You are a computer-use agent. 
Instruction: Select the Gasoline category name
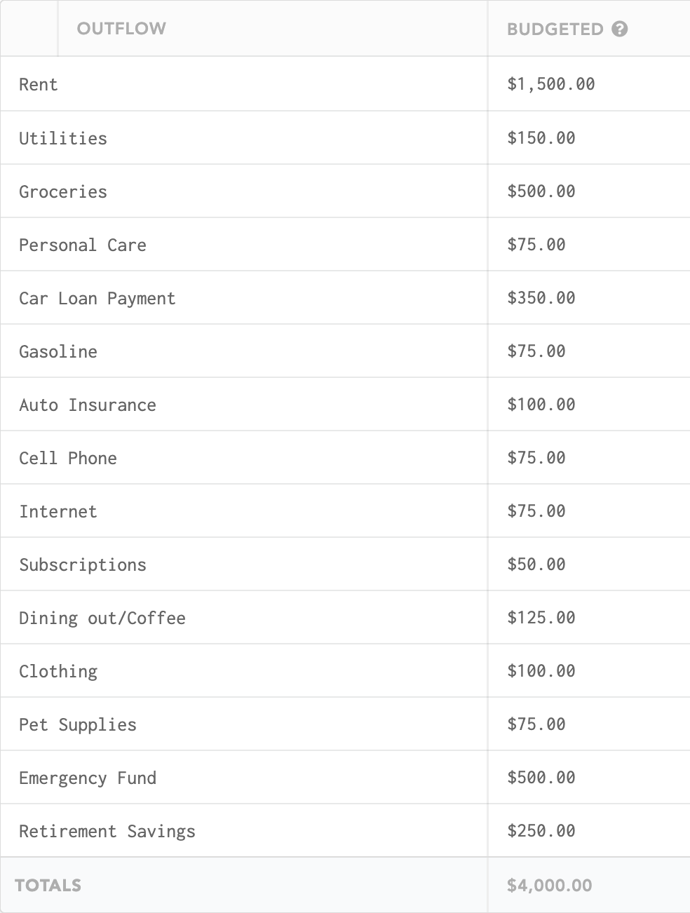(58, 351)
